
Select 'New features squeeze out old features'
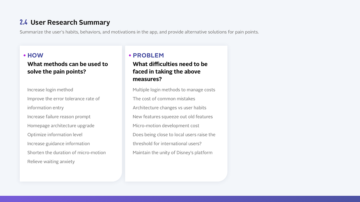pyautogui.click(x=173, y=117)
